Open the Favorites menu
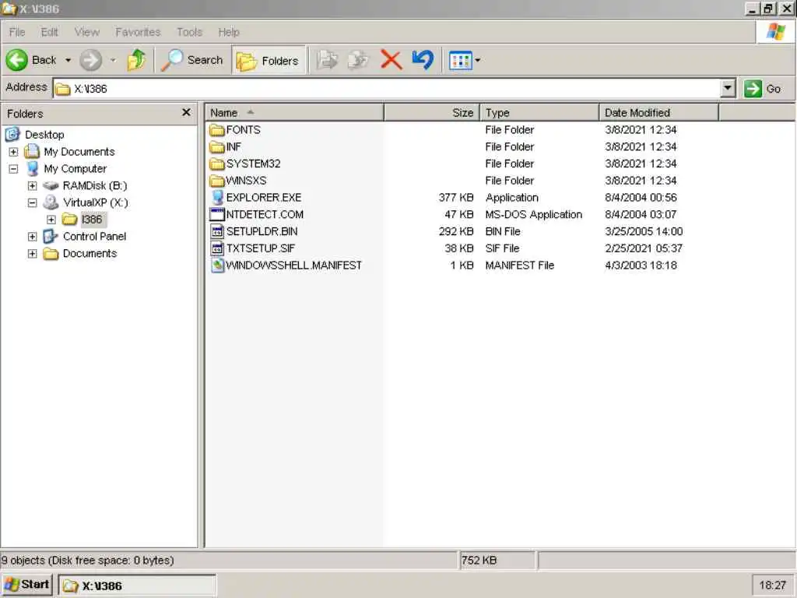Image resolution: width=797 pixels, height=598 pixels. pyautogui.click(x=138, y=32)
